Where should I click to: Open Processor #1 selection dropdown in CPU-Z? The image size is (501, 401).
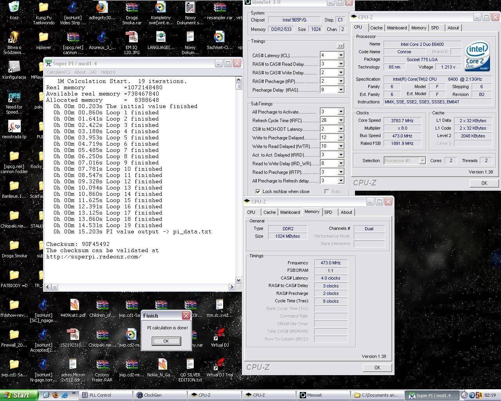coord(422,161)
